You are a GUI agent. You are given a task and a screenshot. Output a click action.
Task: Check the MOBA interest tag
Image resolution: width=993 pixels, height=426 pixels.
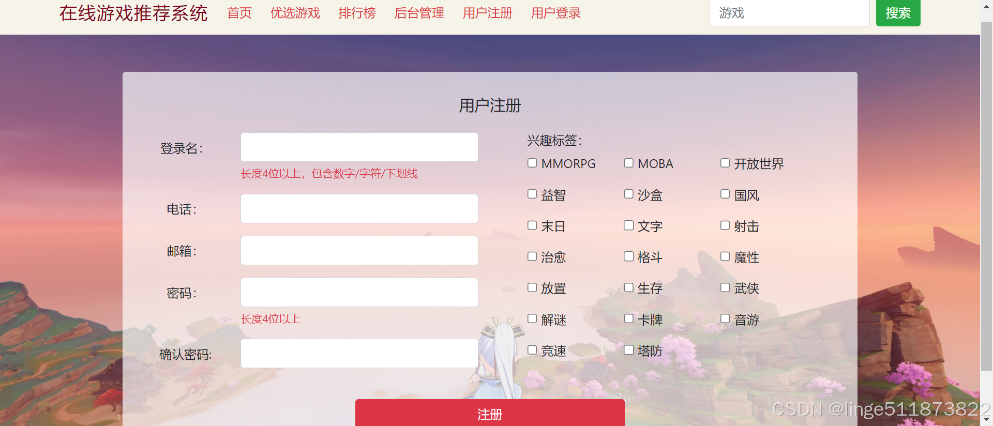point(629,163)
